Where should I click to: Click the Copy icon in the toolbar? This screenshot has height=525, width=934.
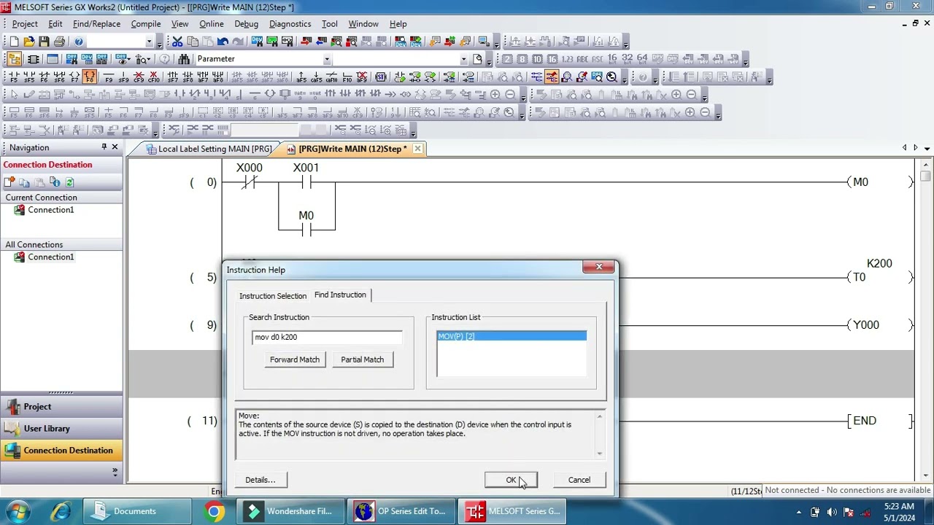point(193,42)
